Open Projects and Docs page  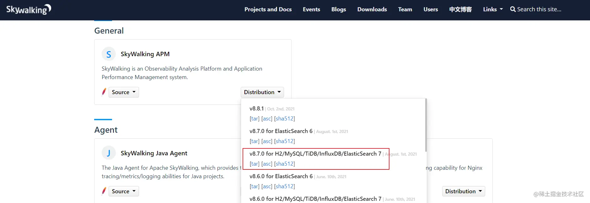coord(268,9)
